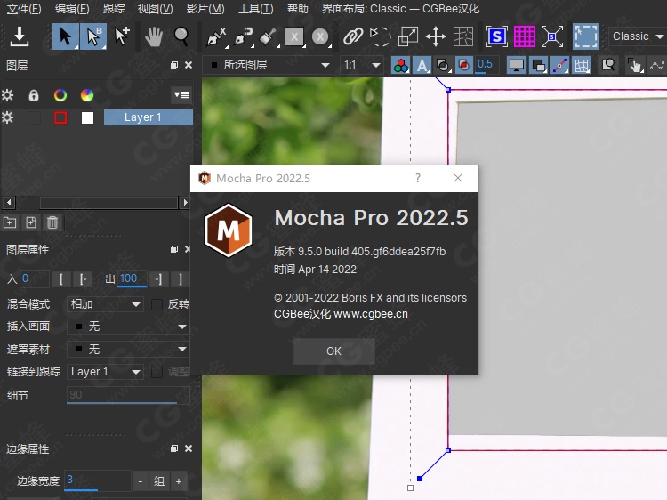Select the Zoom magnifier tool

(181, 36)
